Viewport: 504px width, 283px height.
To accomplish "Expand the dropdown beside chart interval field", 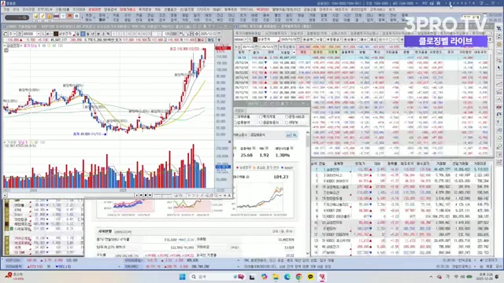I will tap(160, 34).
